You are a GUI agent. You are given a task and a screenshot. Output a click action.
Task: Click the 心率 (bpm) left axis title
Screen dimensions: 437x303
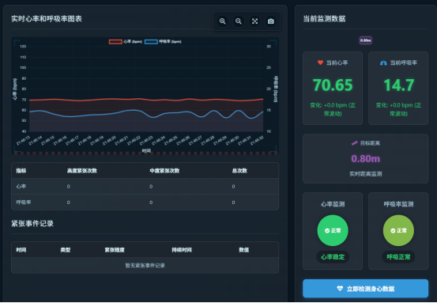(15, 89)
